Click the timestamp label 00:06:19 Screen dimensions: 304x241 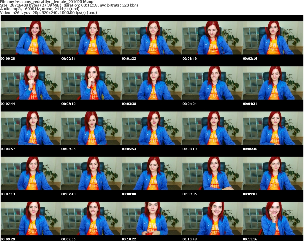click(189, 149)
